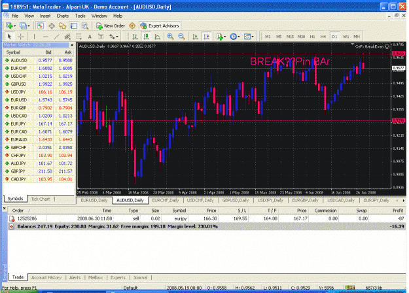Select the M15 timeframe
This screenshot has width=409, height=293.
point(290,37)
